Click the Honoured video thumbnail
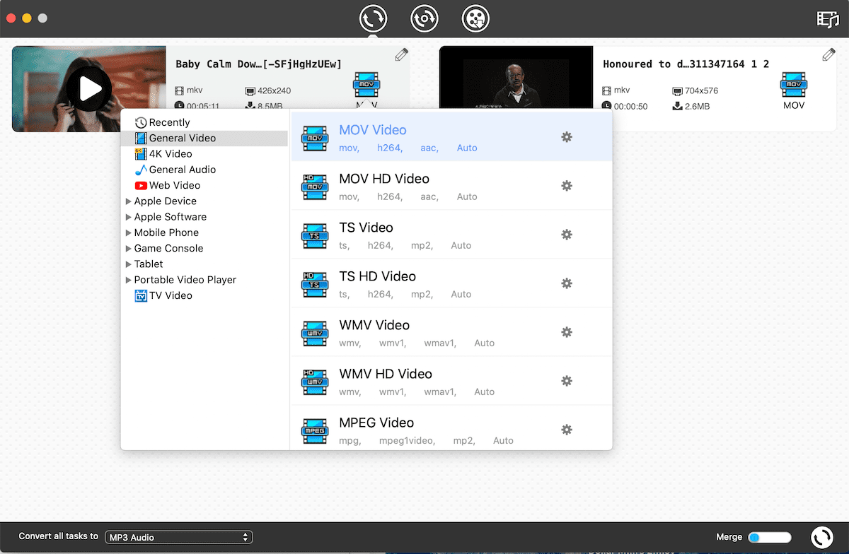This screenshot has width=849, height=554. (516, 89)
